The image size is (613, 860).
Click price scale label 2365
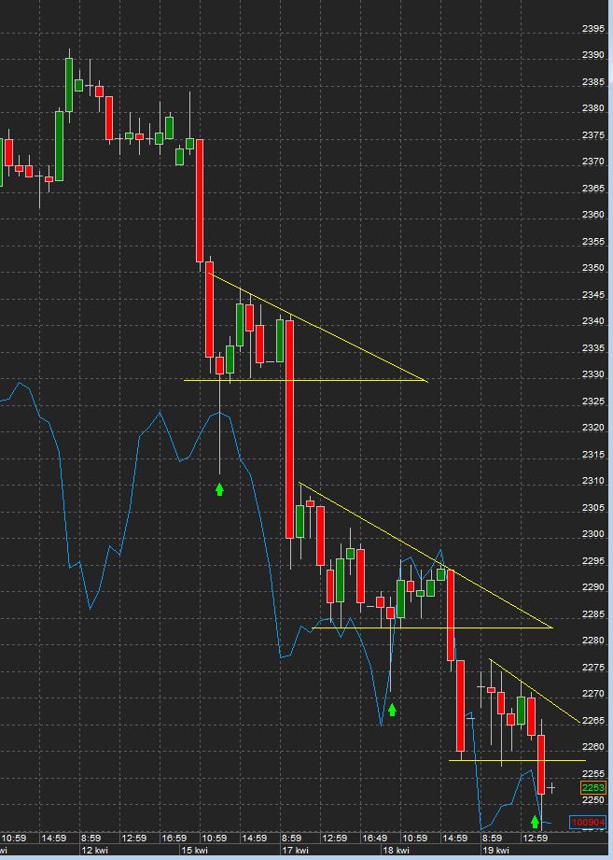pyautogui.click(x=593, y=189)
